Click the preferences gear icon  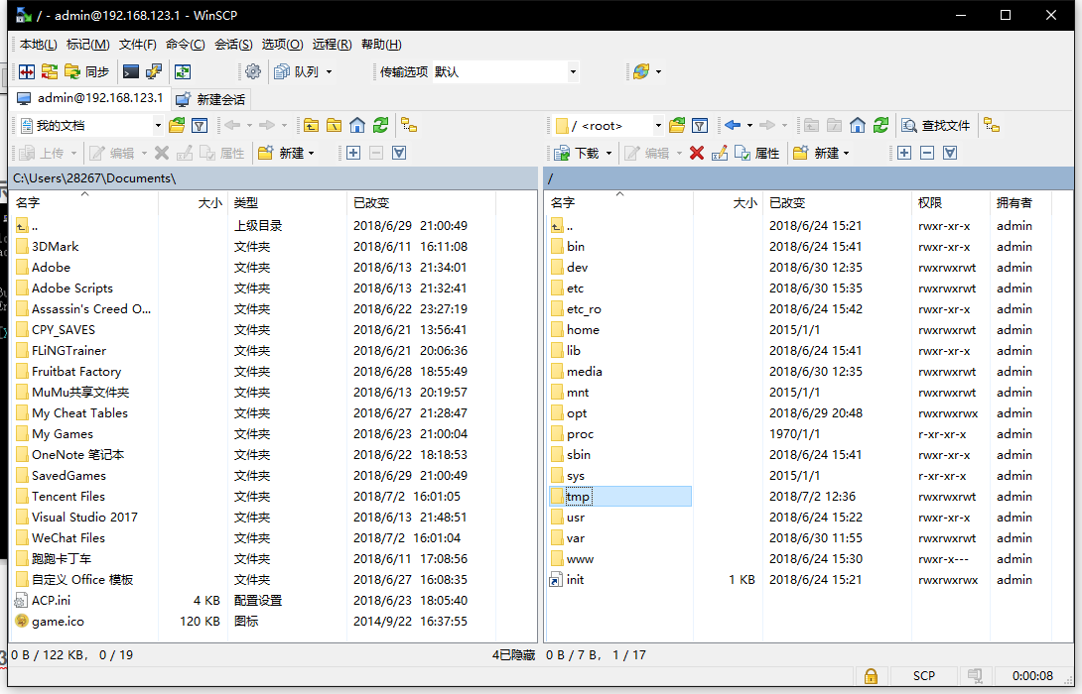pos(253,71)
